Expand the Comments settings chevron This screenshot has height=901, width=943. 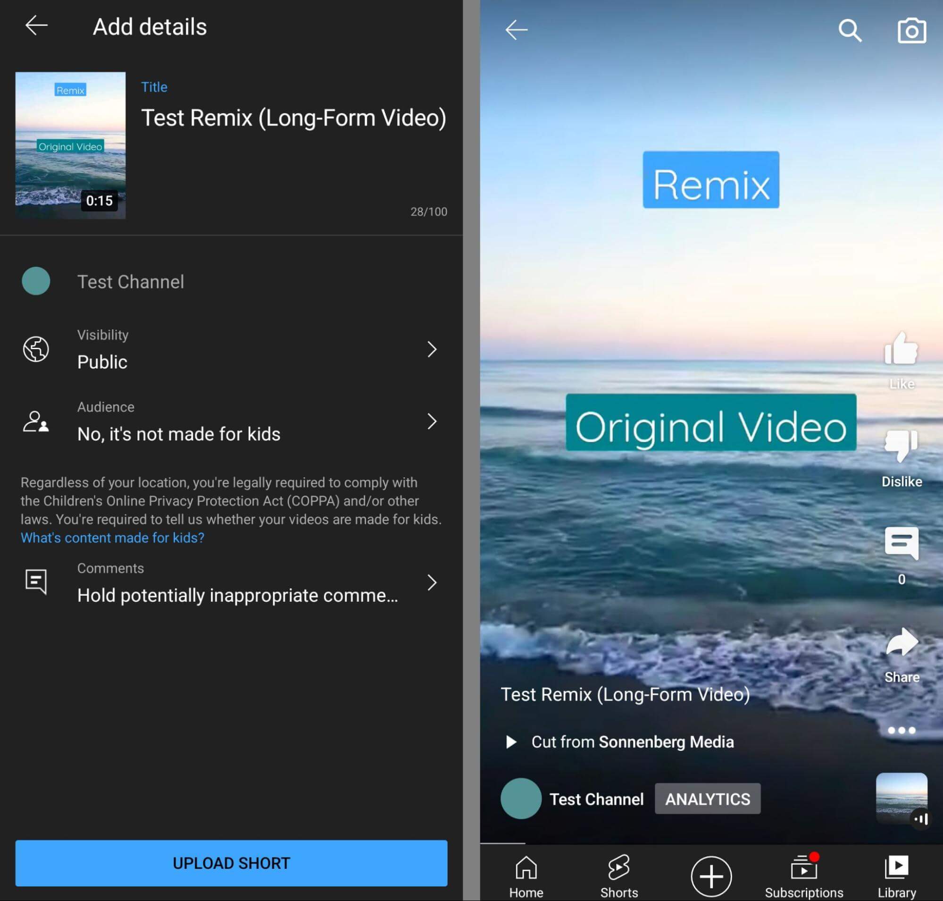[x=432, y=583]
